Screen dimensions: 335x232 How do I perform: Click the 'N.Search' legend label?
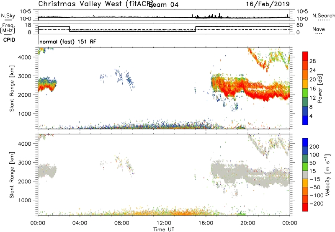tap(323, 15)
